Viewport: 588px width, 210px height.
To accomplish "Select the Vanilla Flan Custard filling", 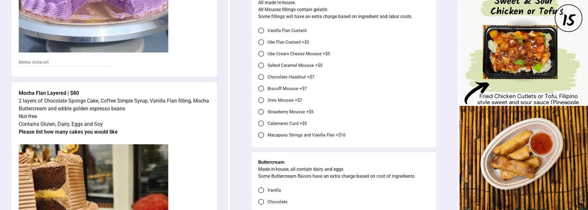I will (261, 31).
